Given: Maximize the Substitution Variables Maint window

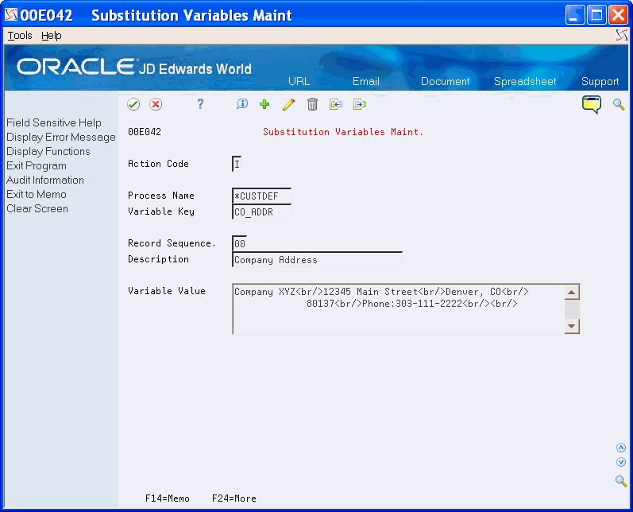Looking at the screenshot, I should [596, 15].
